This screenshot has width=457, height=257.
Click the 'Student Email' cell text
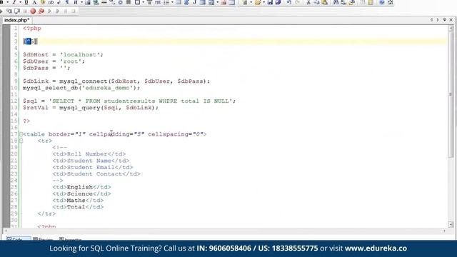(91, 167)
